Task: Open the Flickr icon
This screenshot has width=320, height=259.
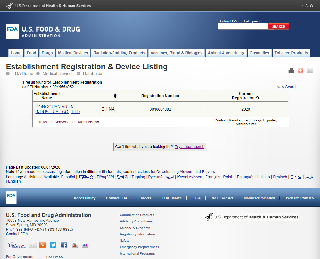Action: [x=85, y=245]
